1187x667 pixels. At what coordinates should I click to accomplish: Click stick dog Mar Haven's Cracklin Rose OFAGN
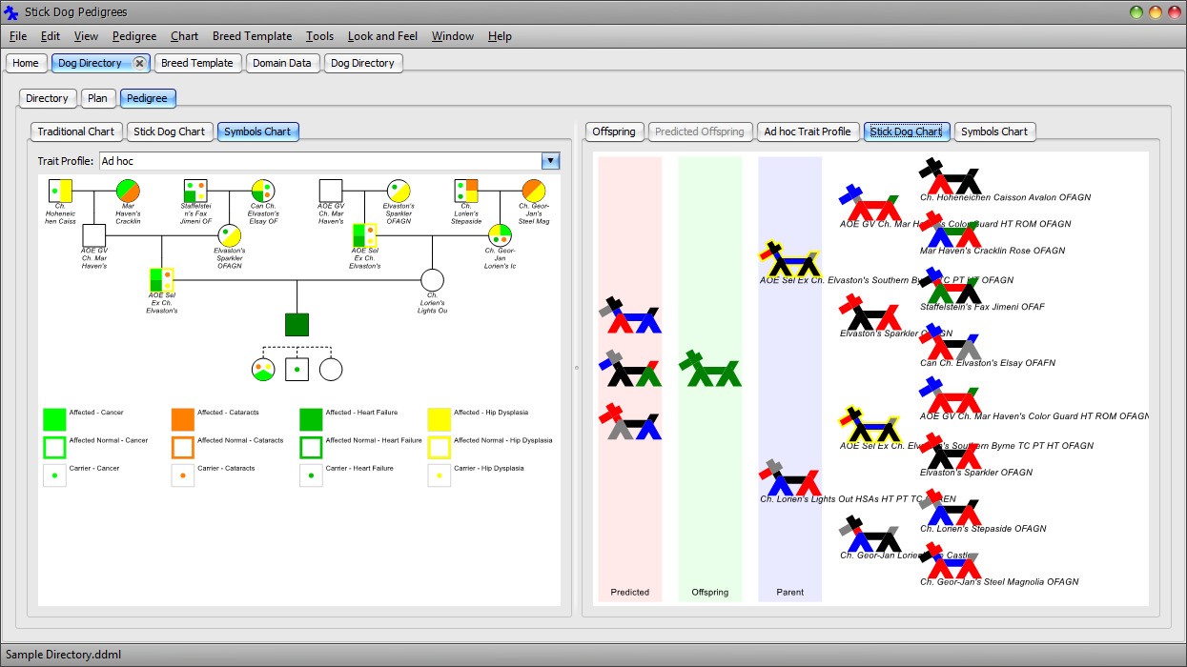[949, 231]
